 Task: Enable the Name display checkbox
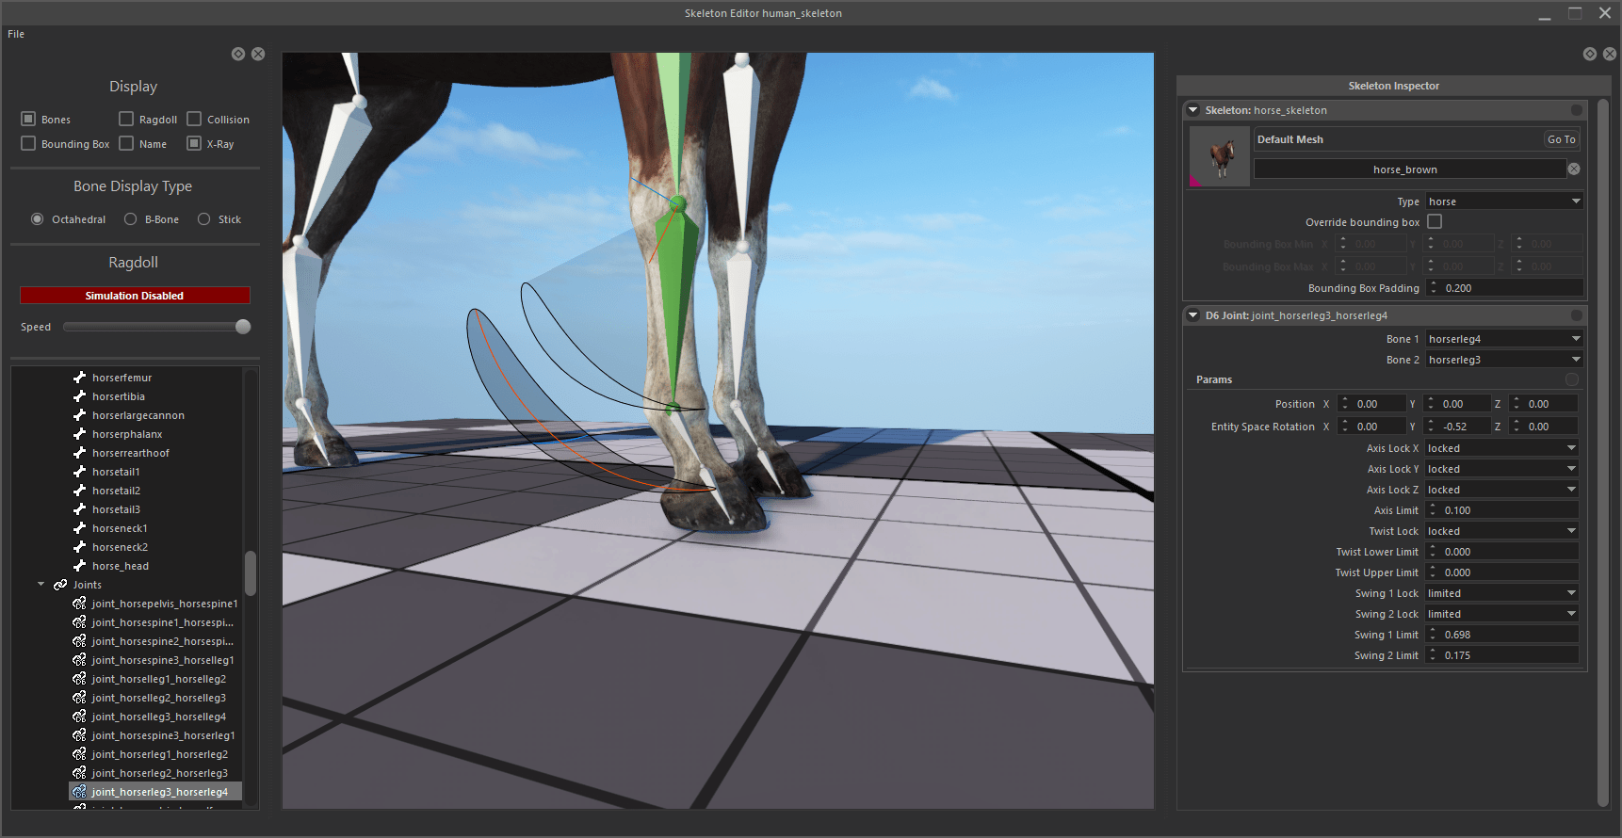pos(126,143)
